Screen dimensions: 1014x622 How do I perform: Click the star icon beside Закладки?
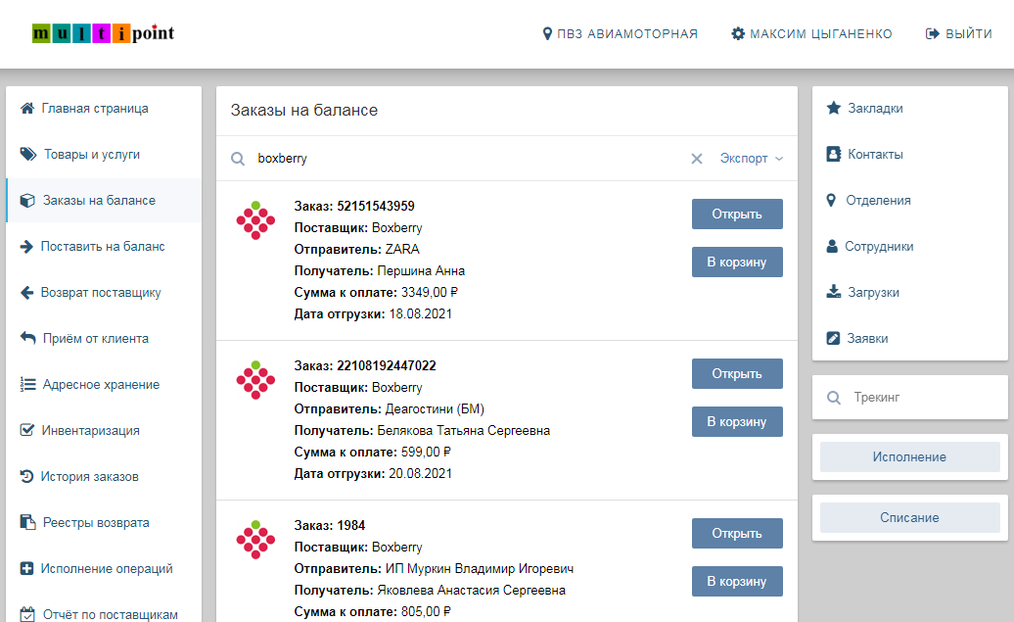834,108
